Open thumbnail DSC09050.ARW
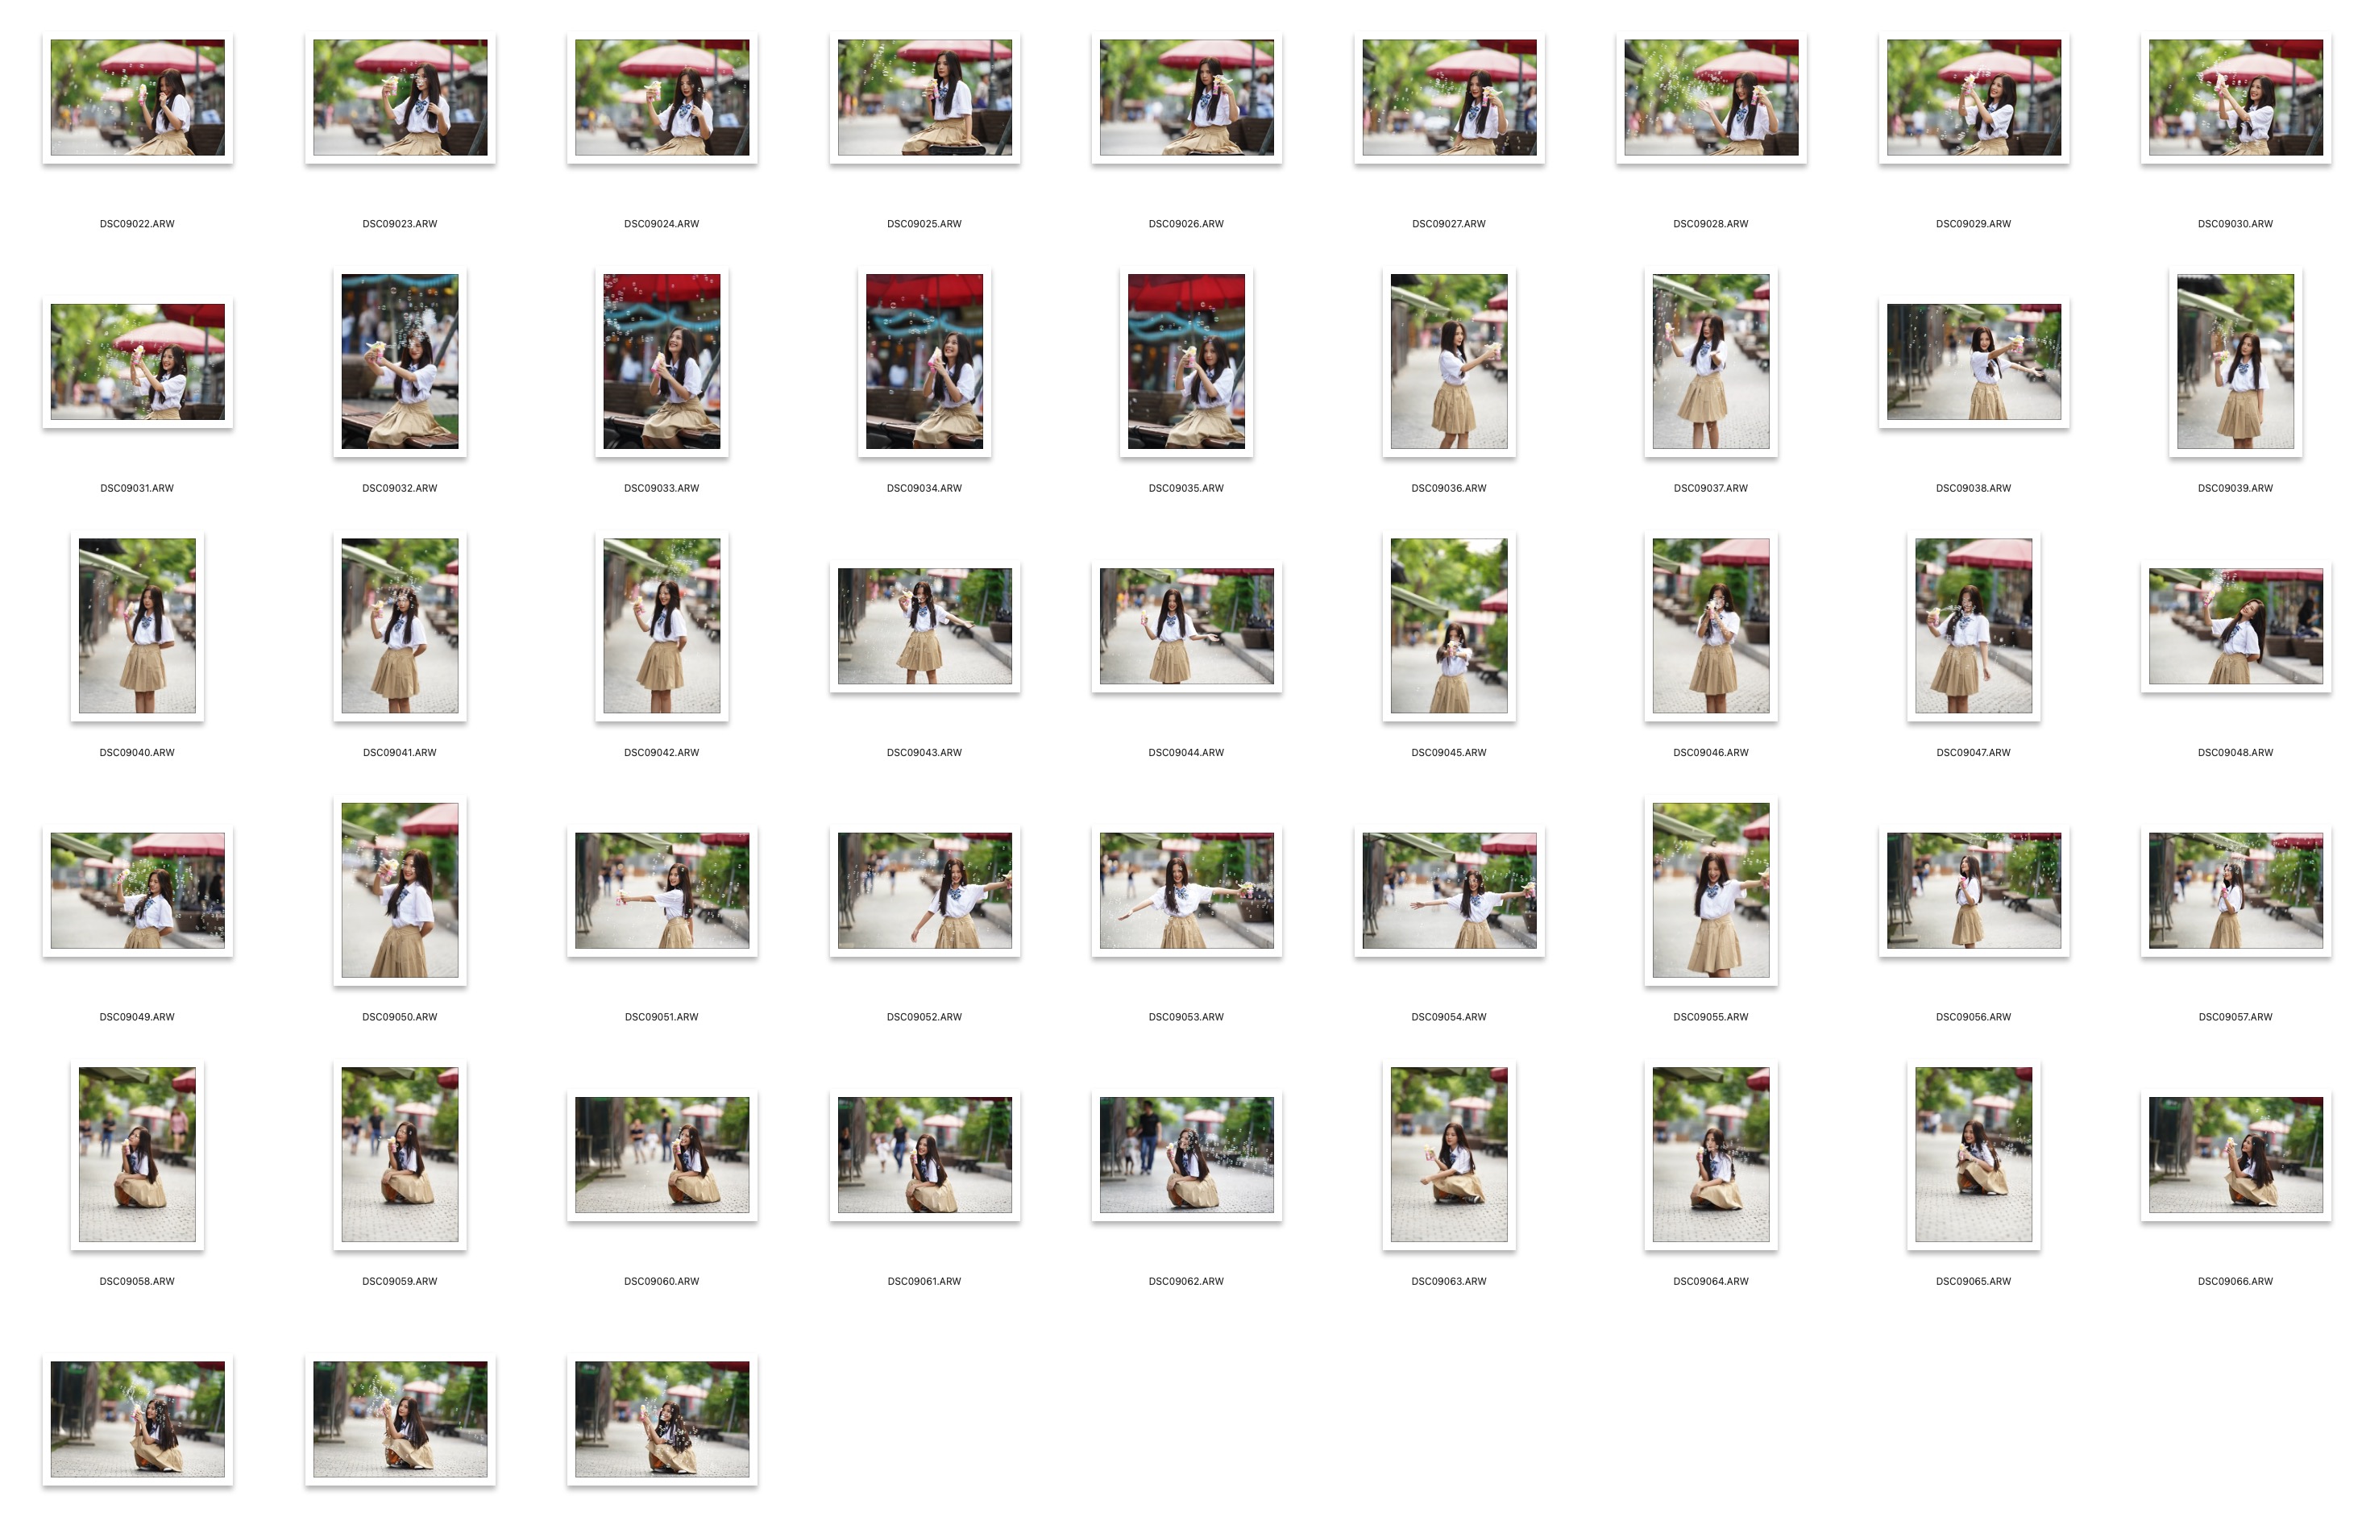 (x=399, y=890)
